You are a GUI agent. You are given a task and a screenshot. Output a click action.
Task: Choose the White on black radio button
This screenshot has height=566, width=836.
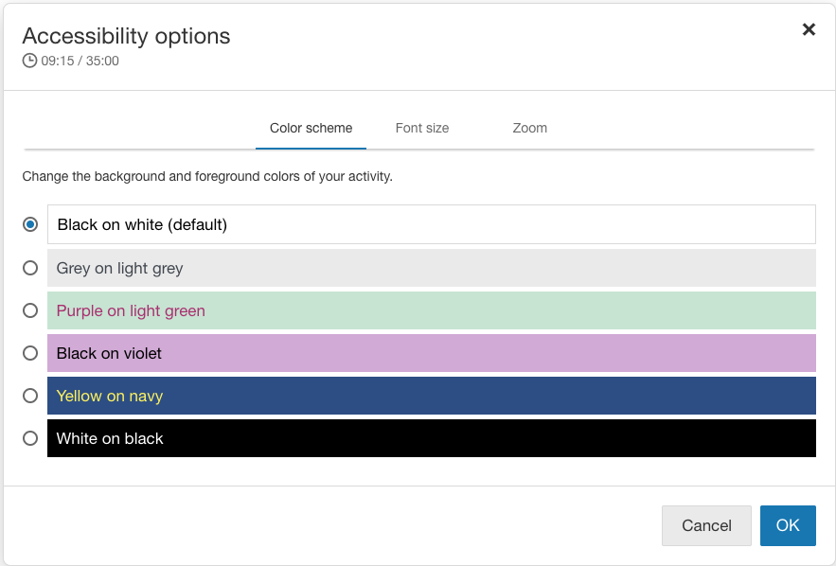tap(30, 438)
